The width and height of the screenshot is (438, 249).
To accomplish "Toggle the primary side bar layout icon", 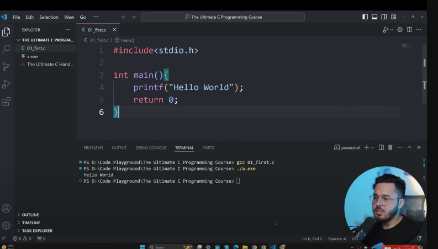I will click(x=365, y=17).
